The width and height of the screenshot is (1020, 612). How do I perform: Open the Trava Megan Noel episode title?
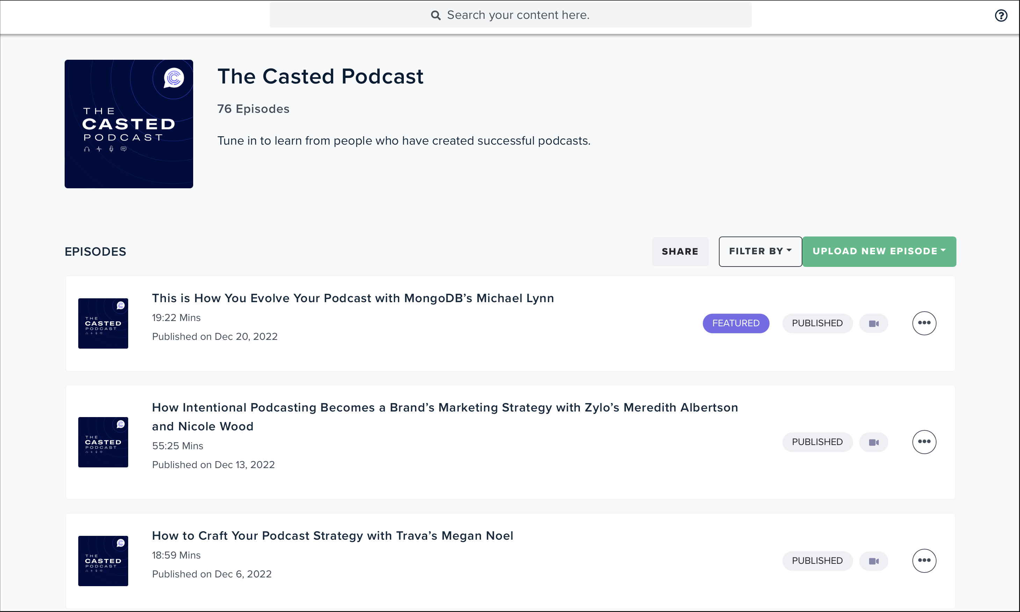(x=332, y=536)
